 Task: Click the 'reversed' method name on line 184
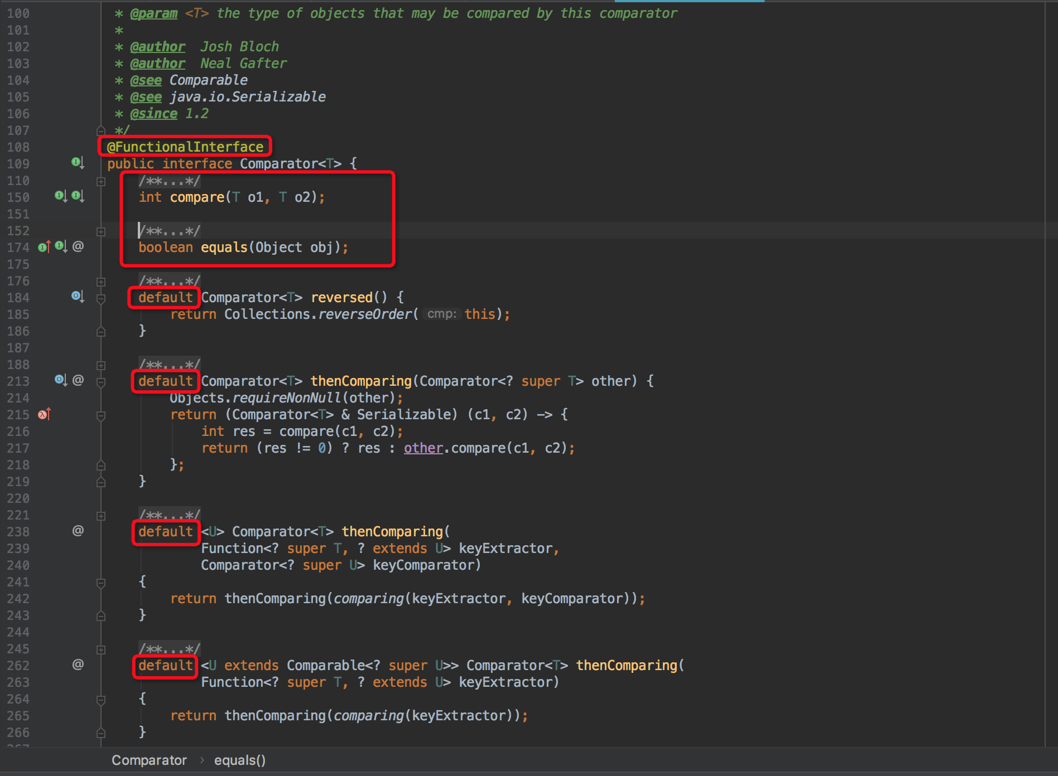click(x=342, y=298)
